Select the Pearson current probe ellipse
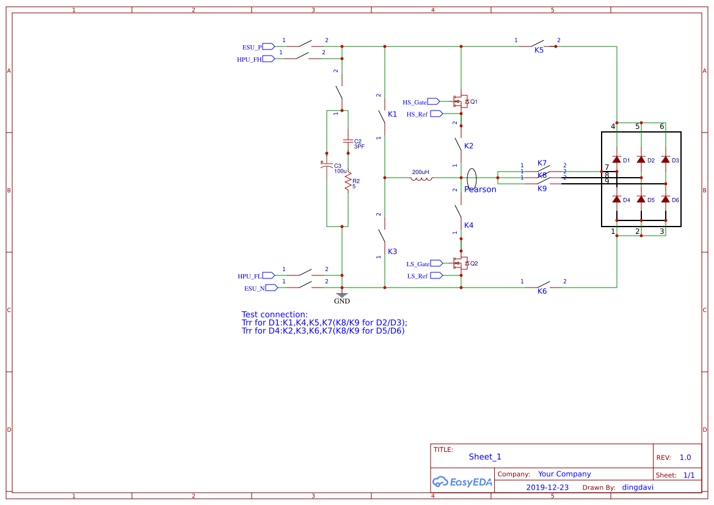This screenshot has height=505, width=714. click(x=472, y=178)
